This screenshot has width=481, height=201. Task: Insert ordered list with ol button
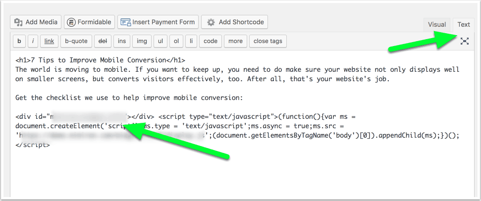point(176,41)
